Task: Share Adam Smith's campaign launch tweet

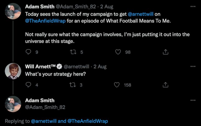Action: tap(165, 52)
